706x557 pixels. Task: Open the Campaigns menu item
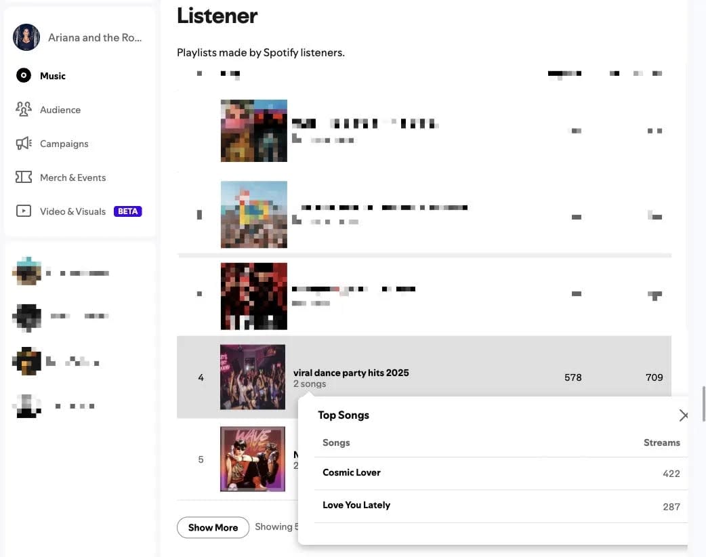[x=64, y=144]
